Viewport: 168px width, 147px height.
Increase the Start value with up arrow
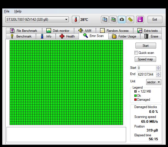pyautogui.click(x=158, y=67)
